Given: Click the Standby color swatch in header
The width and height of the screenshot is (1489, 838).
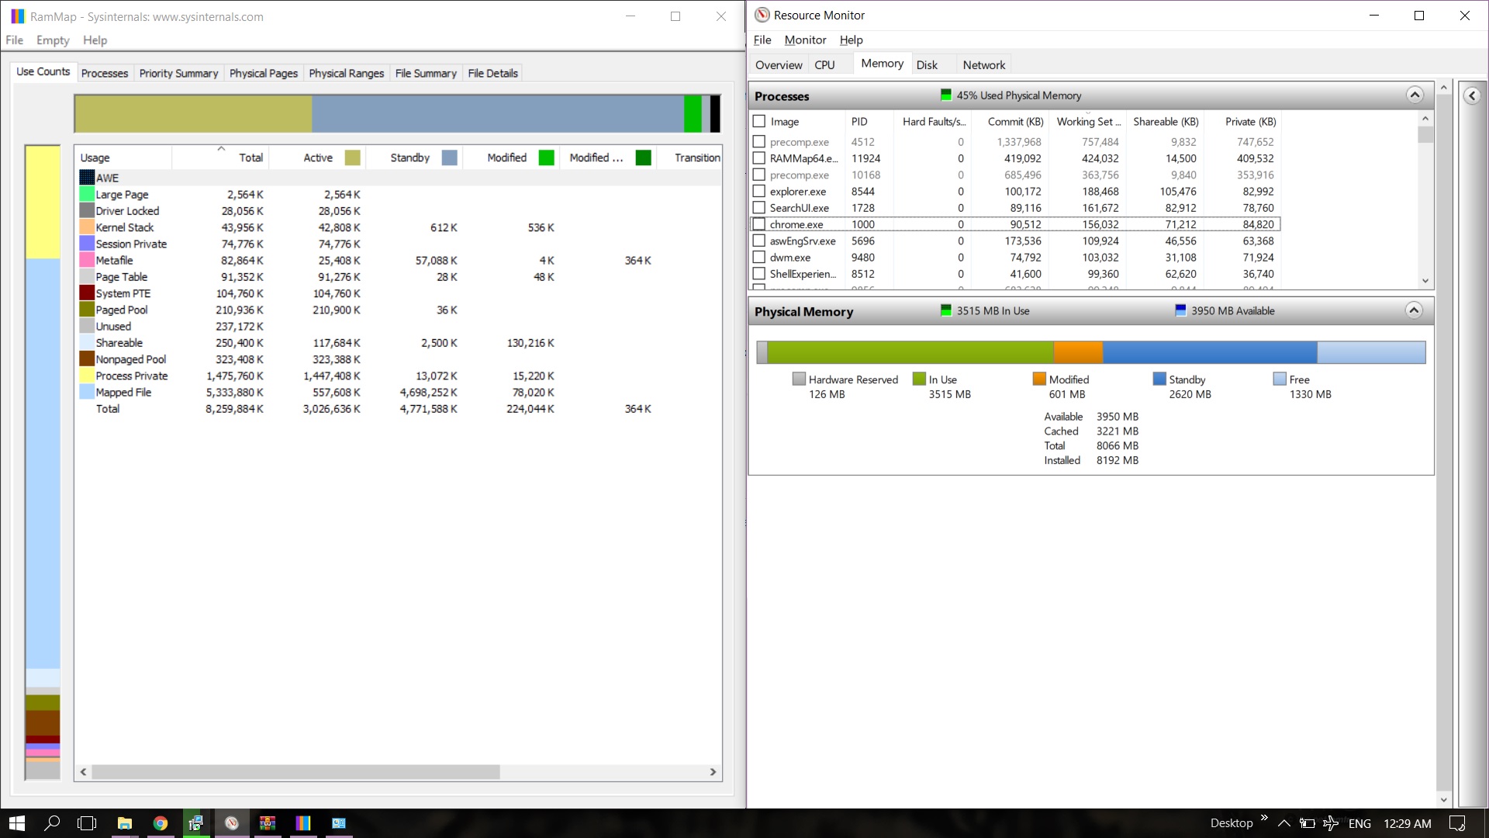Looking at the screenshot, I should (449, 158).
